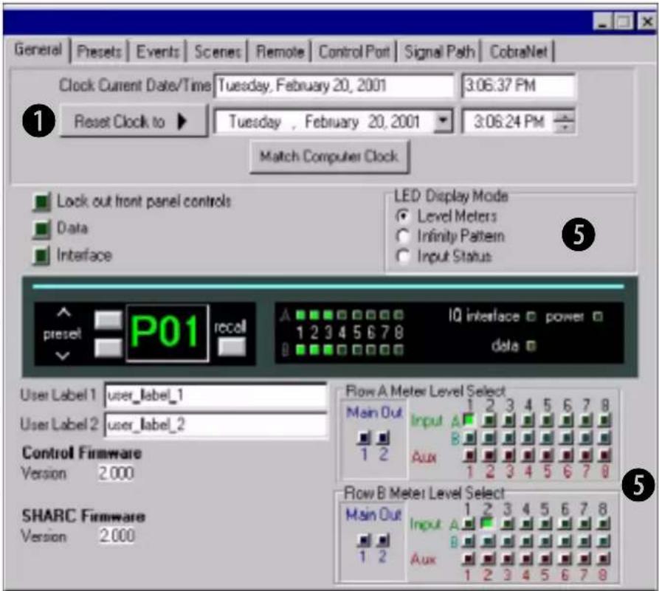Select Row B Input B channel 8
The height and width of the screenshot is (591, 659).
point(603,542)
